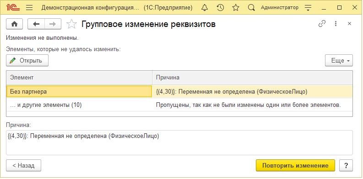Viewport: 363px width, 179px height.
Task: Open notifications bell
Action: click(205, 8)
